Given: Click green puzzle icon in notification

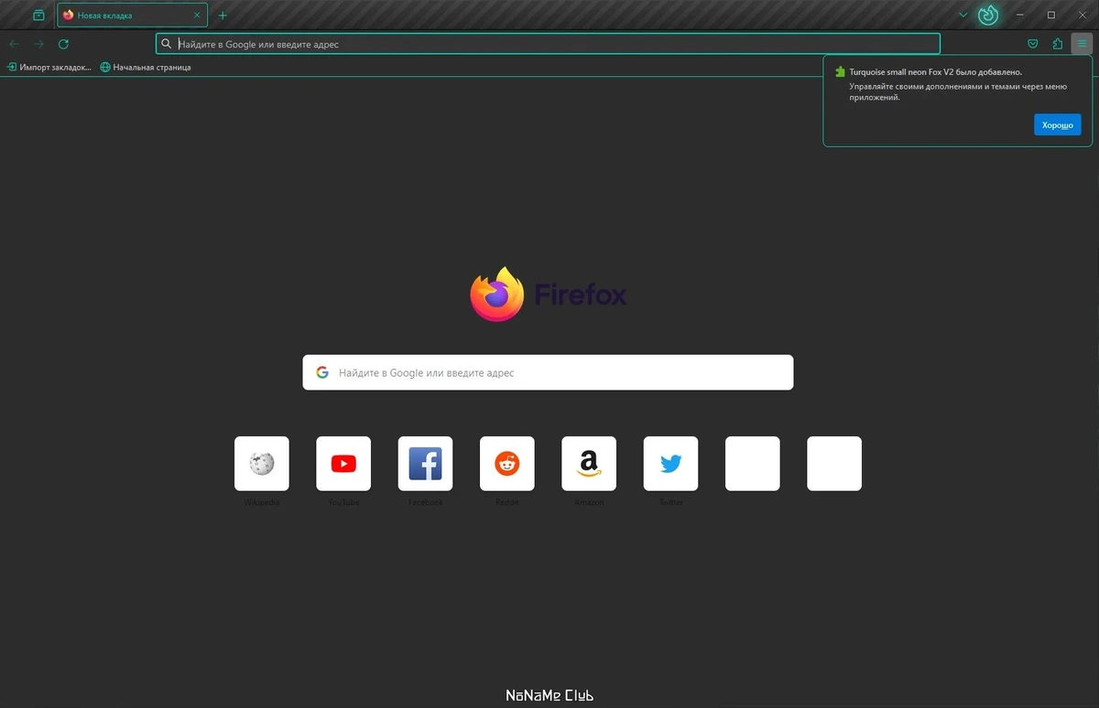Looking at the screenshot, I should click(x=840, y=71).
